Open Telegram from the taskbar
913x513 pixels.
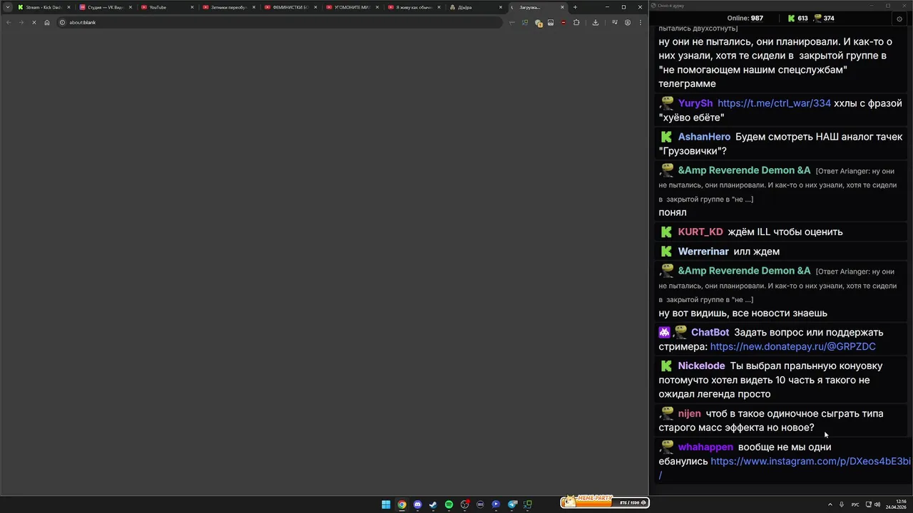(x=512, y=504)
